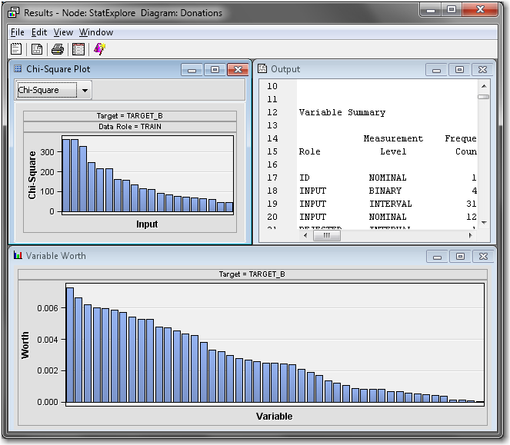Click the table view toolbar icon
The height and width of the screenshot is (445, 510).
(x=78, y=49)
